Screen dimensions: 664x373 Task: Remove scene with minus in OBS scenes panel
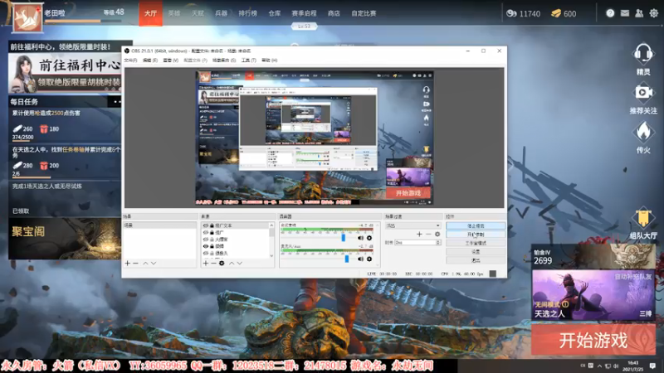(x=135, y=263)
